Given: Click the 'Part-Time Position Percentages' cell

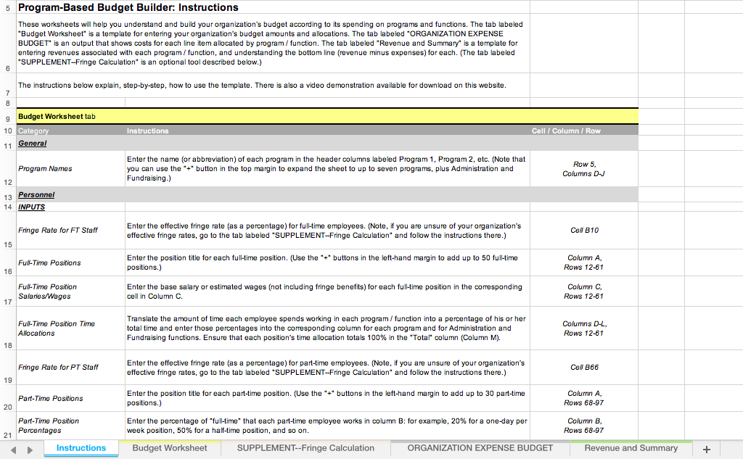Looking at the screenshot, I should (70, 425).
